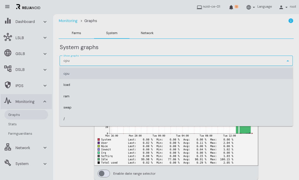Select ram option in dropdown list

[x=176, y=96]
